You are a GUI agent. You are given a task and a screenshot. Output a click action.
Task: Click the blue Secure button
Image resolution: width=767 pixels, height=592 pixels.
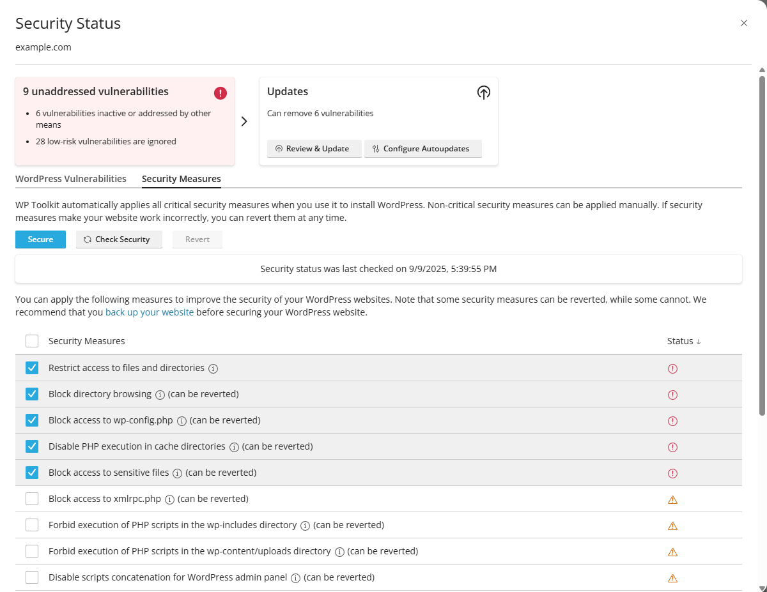[x=40, y=239]
